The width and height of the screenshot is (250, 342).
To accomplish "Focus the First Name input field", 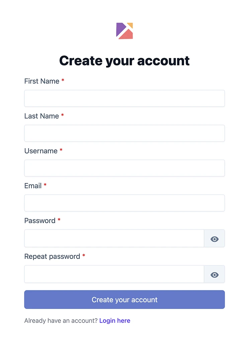I will tap(124, 99).
